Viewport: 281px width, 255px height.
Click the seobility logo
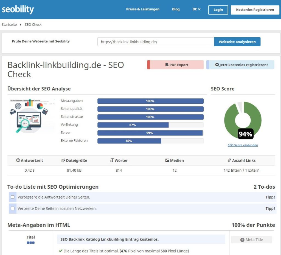(x=18, y=9)
